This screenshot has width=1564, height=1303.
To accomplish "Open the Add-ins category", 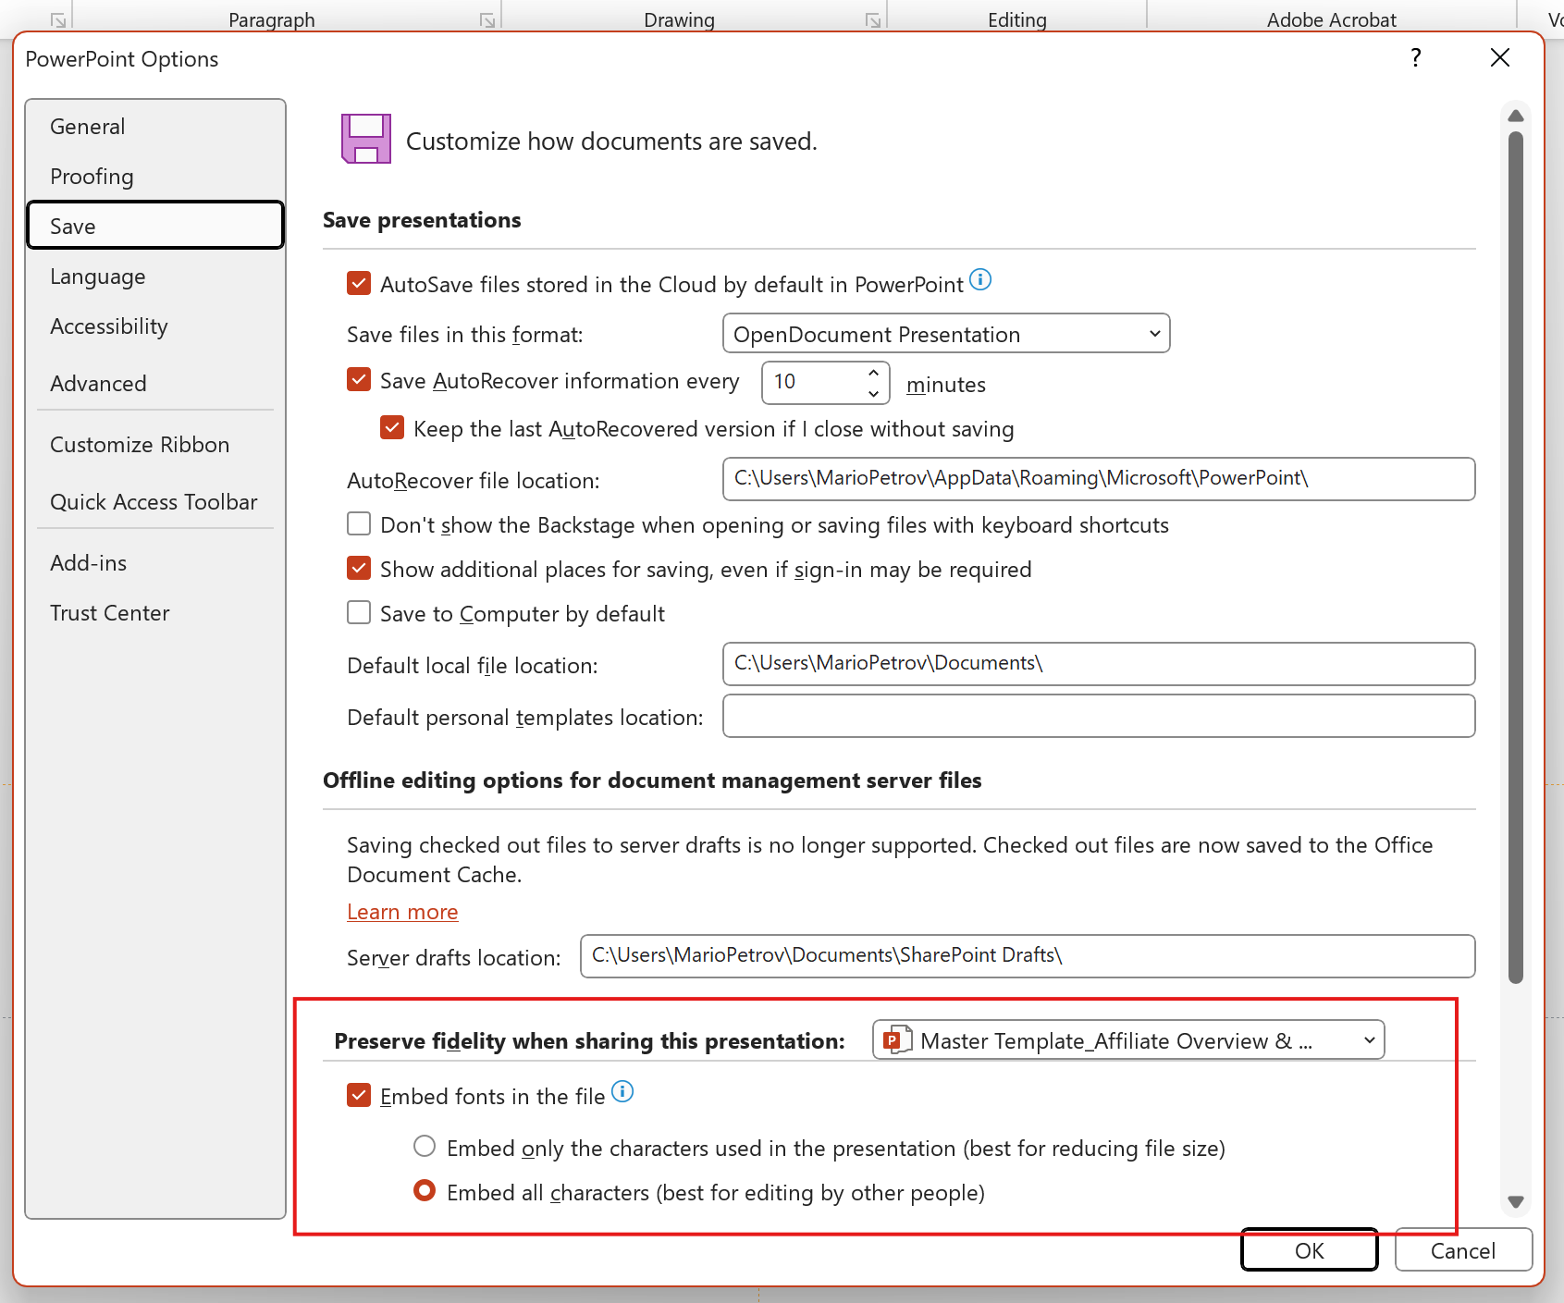I will coord(155,563).
